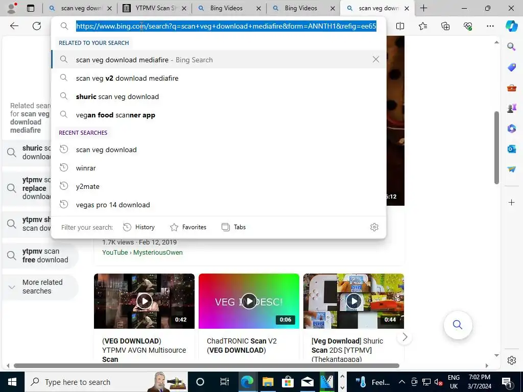Click the address bar URL field

point(226,26)
